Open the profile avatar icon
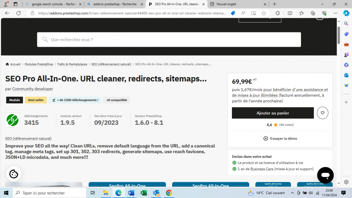This screenshot has width=352, height=198. point(6,4)
